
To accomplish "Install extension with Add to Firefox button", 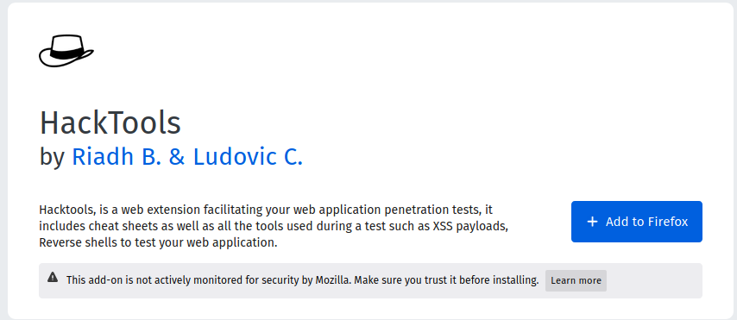I will click(636, 222).
